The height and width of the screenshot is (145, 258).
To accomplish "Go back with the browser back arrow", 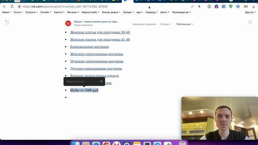I will 4,6.
